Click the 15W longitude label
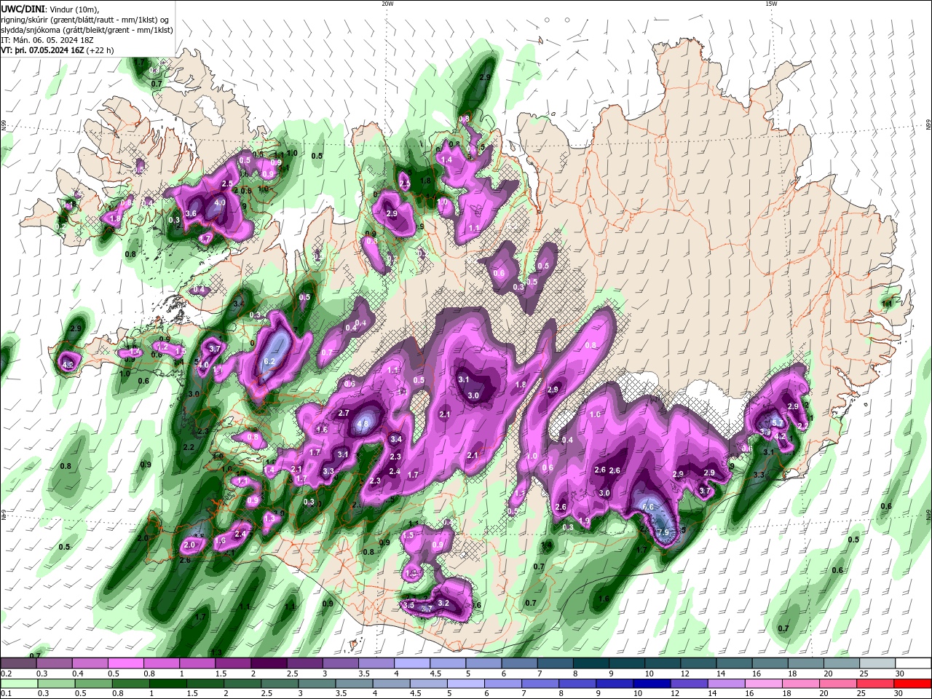 coord(770,4)
